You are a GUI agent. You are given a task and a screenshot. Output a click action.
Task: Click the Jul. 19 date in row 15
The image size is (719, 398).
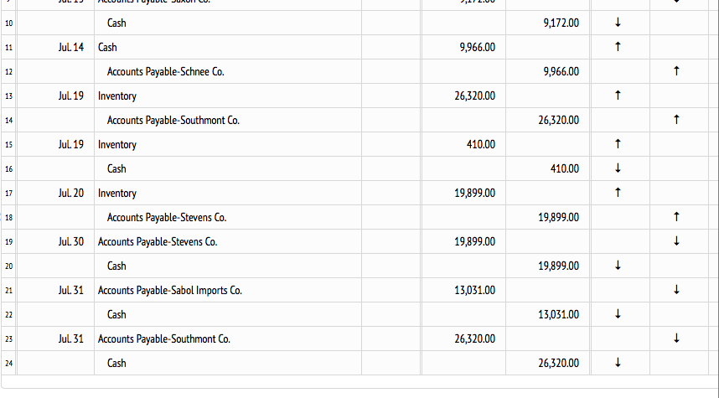click(x=71, y=144)
